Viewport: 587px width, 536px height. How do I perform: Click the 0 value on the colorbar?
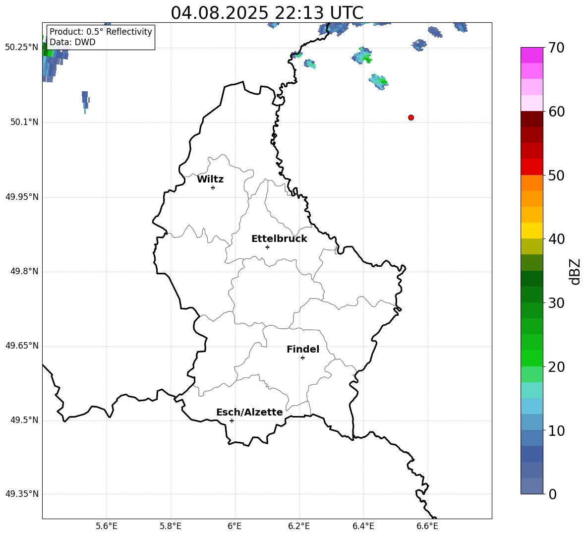point(552,494)
